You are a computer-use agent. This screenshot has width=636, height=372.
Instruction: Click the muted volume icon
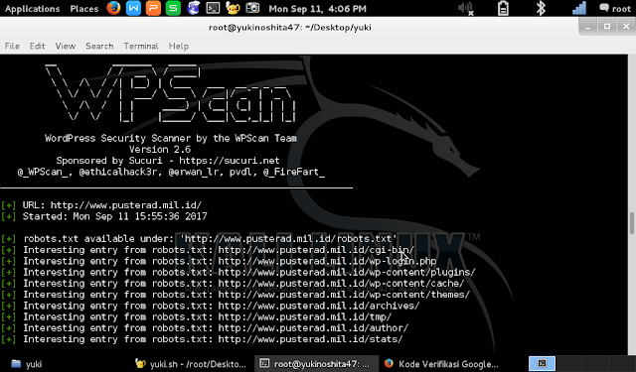pyautogui.click(x=466, y=8)
